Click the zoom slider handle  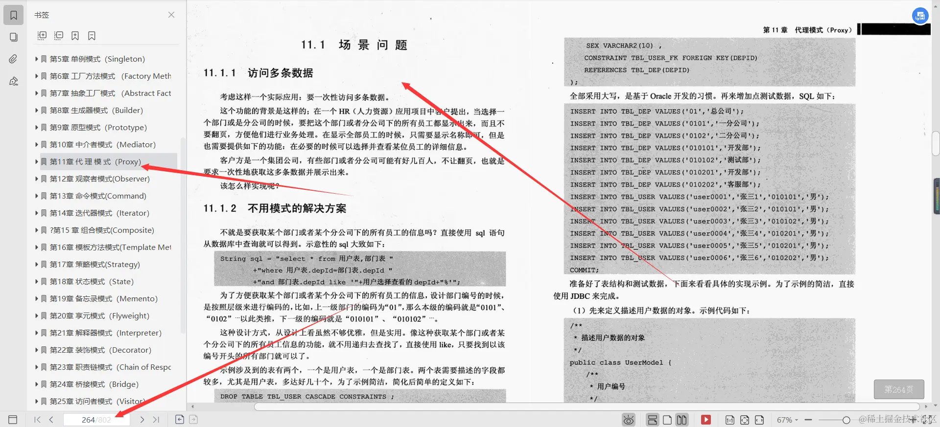[x=846, y=420]
